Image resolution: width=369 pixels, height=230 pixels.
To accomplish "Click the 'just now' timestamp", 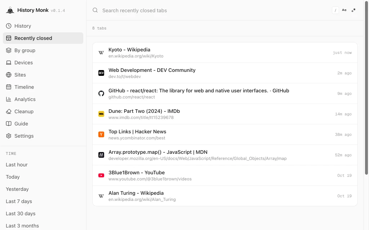I will (x=342, y=52).
